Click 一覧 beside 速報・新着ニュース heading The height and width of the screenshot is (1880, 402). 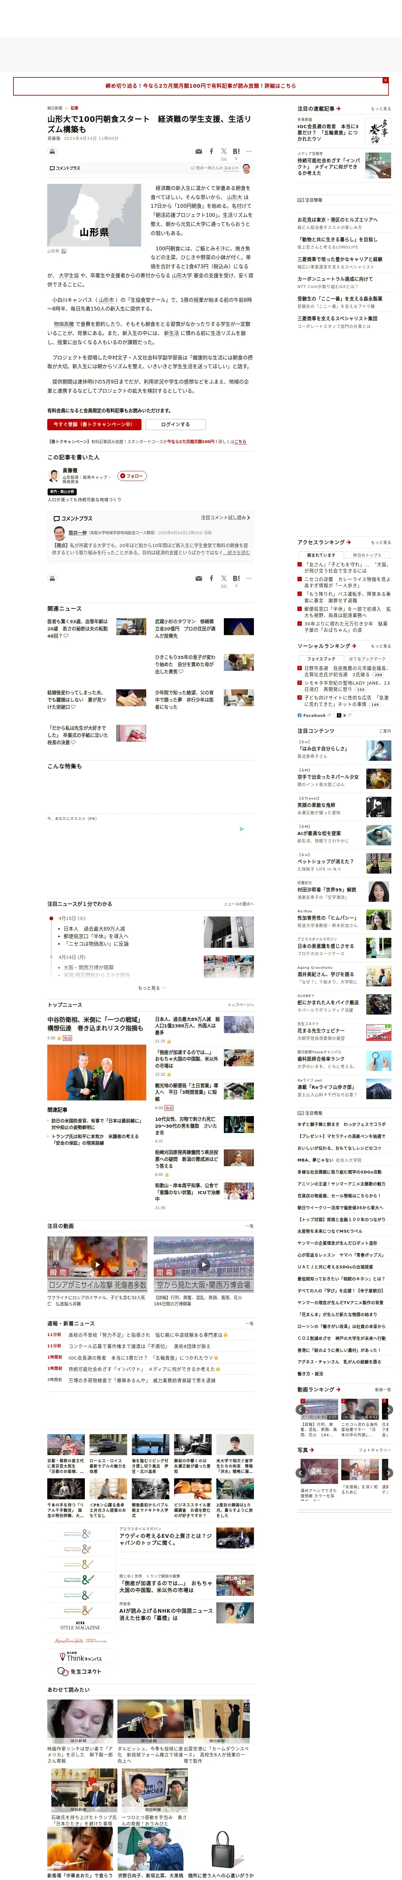(x=250, y=1323)
